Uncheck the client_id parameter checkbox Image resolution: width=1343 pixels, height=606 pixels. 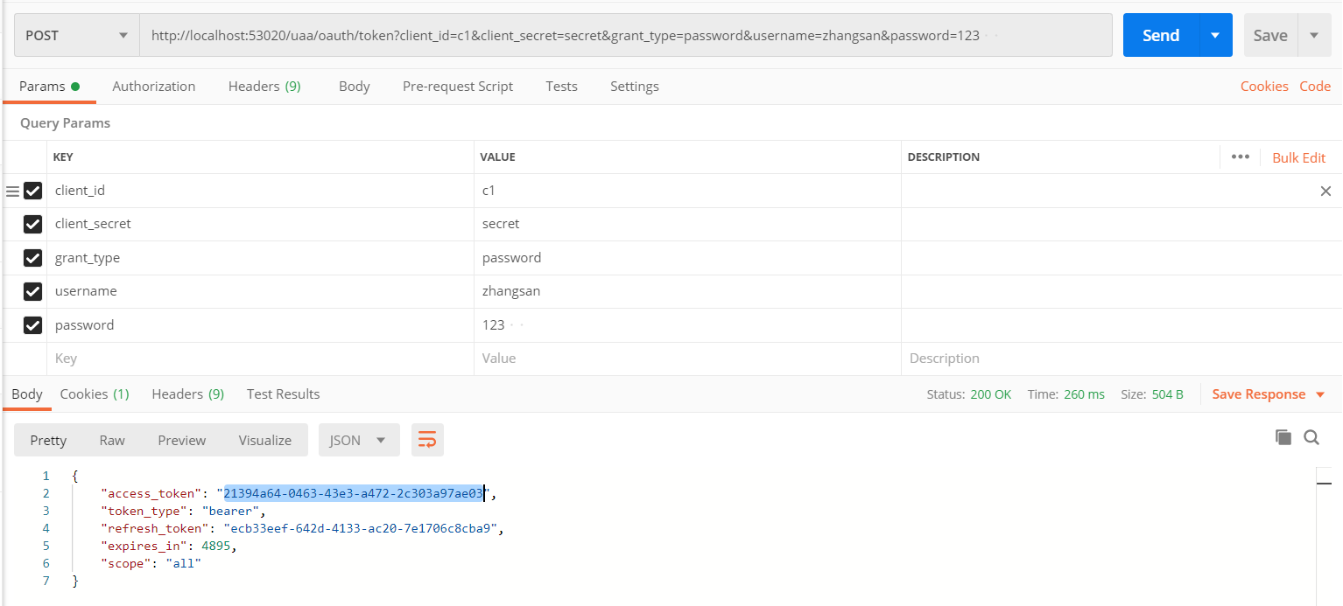(32, 191)
